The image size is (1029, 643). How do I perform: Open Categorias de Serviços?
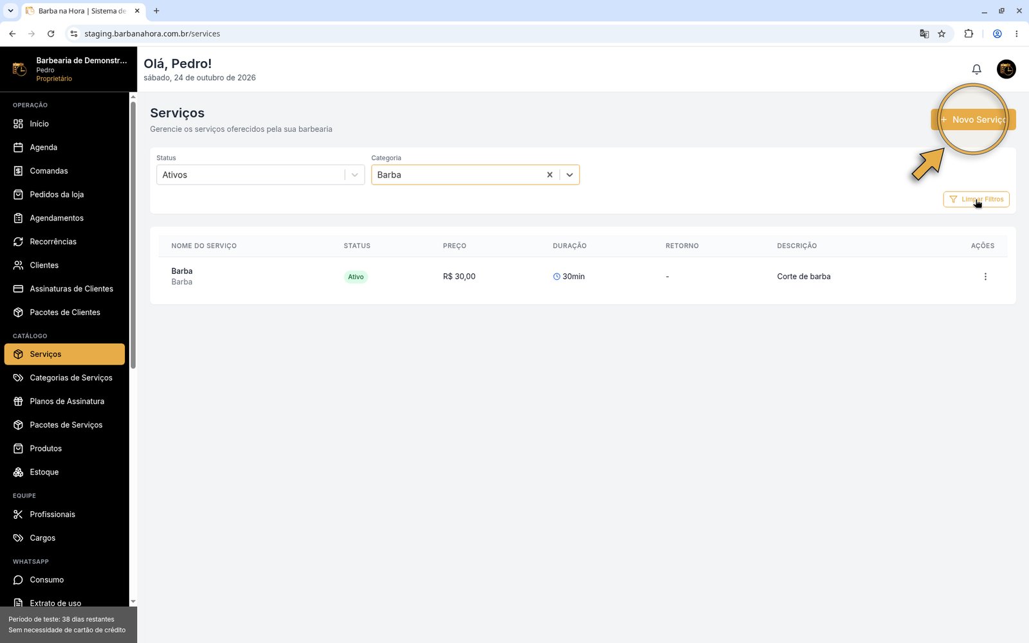click(64, 378)
